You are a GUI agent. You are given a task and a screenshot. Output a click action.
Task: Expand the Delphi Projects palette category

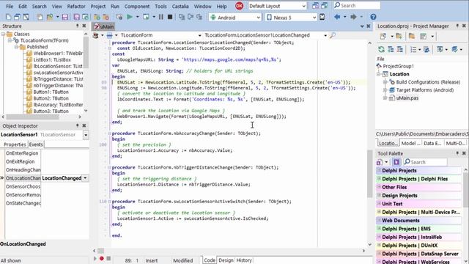tap(379, 170)
